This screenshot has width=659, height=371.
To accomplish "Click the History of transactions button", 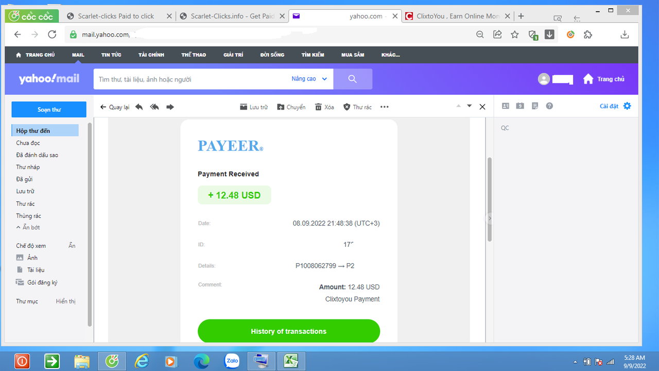I will (289, 331).
